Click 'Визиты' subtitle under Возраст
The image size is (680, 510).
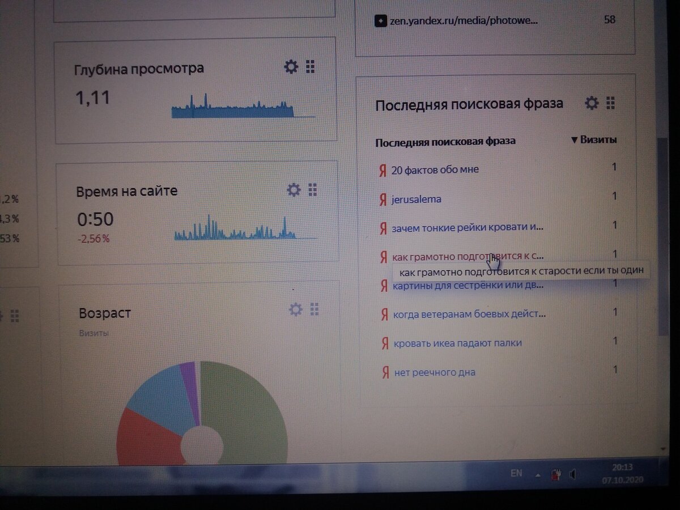[x=94, y=333]
